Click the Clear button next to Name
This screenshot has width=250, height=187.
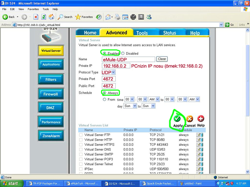162,59
